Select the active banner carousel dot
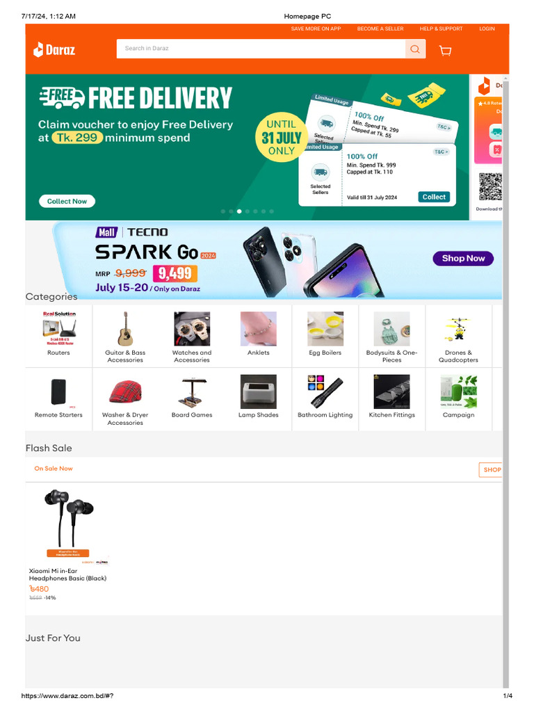534x712 pixels. 239,211
